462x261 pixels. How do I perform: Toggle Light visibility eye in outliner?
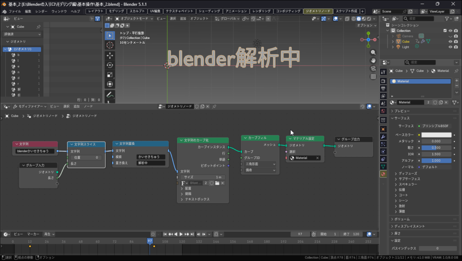[450, 47]
